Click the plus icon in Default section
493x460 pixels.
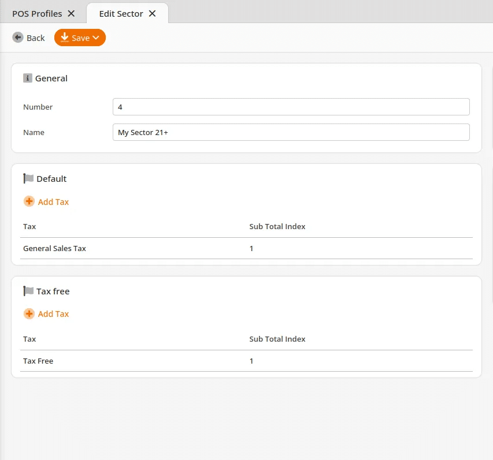[x=29, y=201]
